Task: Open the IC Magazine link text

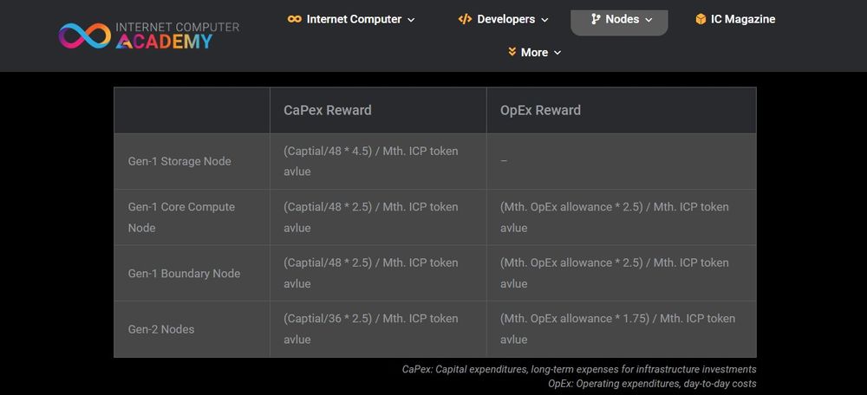Action: (x=743, y=19)
